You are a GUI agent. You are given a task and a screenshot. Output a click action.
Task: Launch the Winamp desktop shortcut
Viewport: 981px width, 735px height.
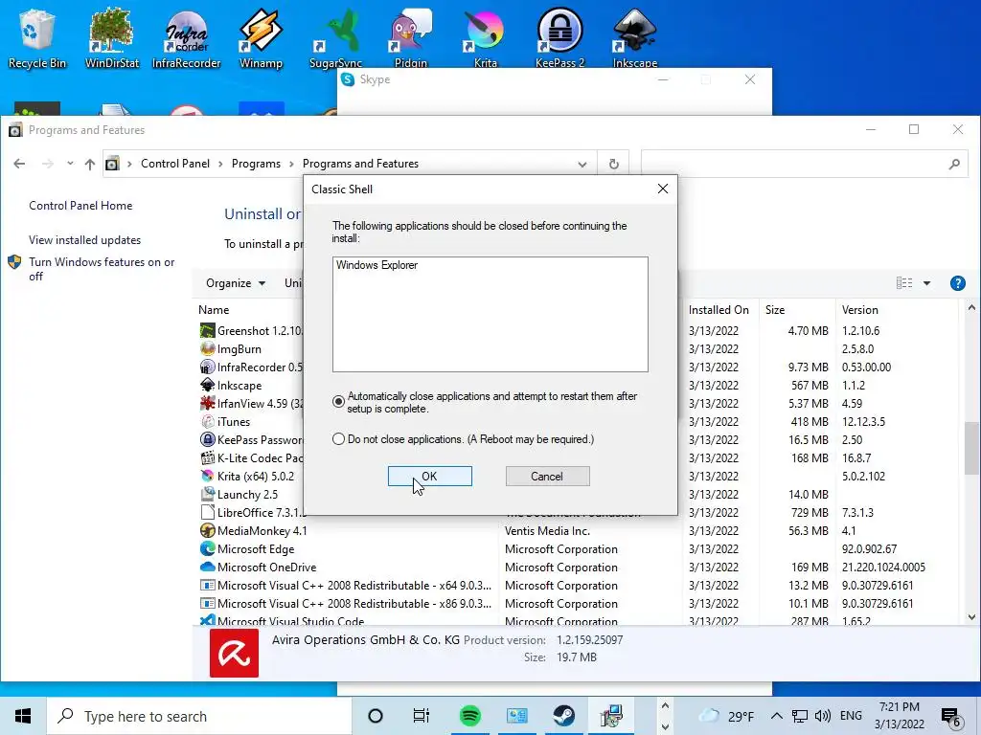click(261, 37)
